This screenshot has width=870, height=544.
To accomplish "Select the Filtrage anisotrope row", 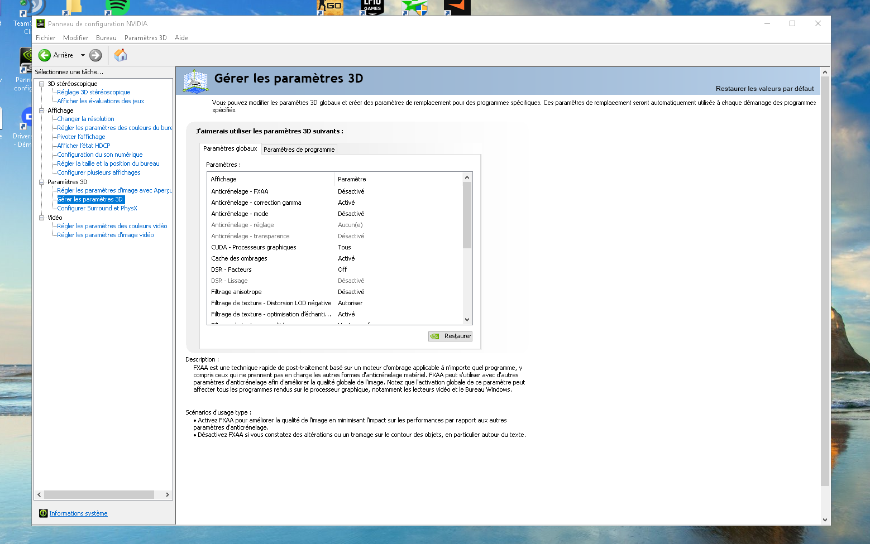I will point(335,292).
